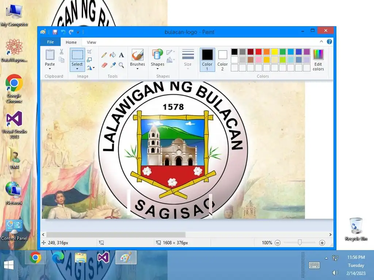Pick the red color swatch
The width and height of the screenshot is (374, 280).
point(259,52)
